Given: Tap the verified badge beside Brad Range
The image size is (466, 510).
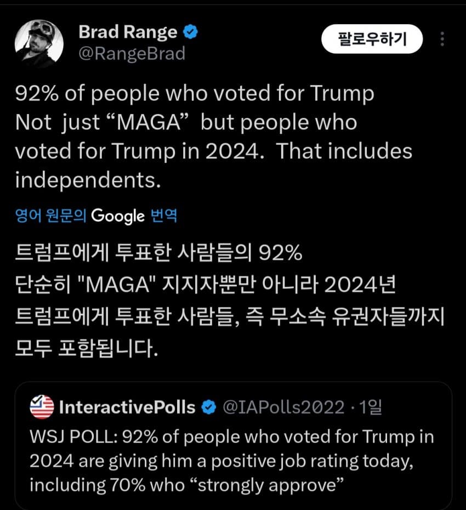Looking at the screenshot, I should 190,32.
